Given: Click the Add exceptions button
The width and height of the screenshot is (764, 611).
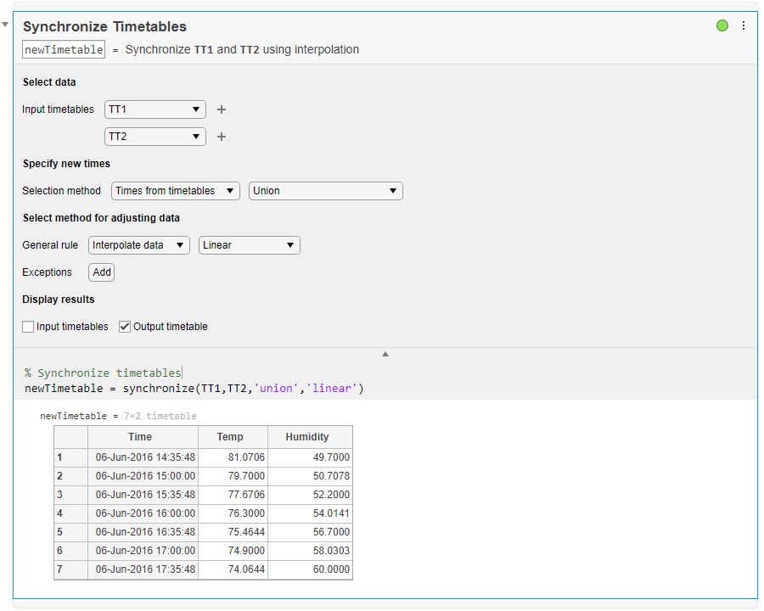Looking at the screenshot, I should pyautogui.click(x=102, y=272).
